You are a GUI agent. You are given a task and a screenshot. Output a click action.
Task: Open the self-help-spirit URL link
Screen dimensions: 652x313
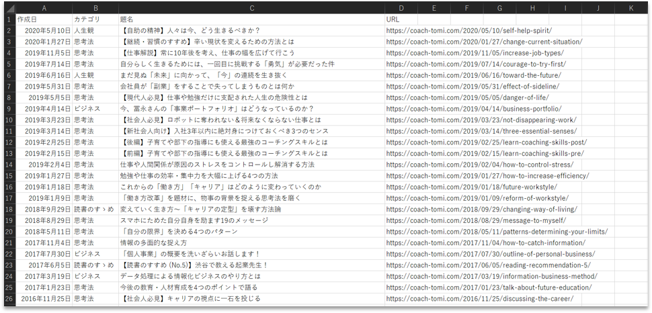tap(468, 30)
